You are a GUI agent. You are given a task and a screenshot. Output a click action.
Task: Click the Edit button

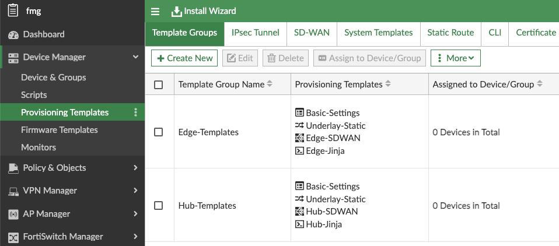(x=240, y=58)
